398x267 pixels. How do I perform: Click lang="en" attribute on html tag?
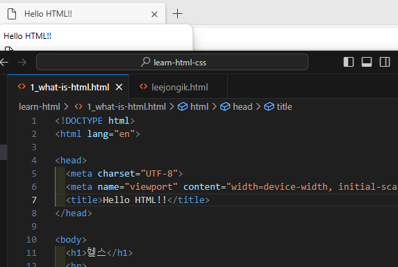point(111,134)
